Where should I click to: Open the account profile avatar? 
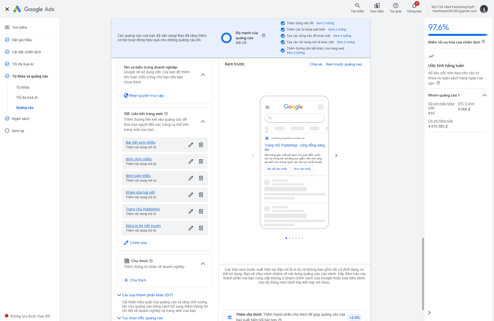click(484, 9)
